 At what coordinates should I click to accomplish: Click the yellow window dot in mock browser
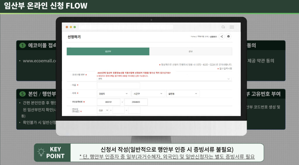(71, 27)
